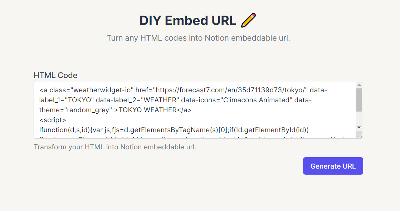The image size is (400, 211).
Task: Click the DIY Embed URL heading
Action: (x=187, y=21)
